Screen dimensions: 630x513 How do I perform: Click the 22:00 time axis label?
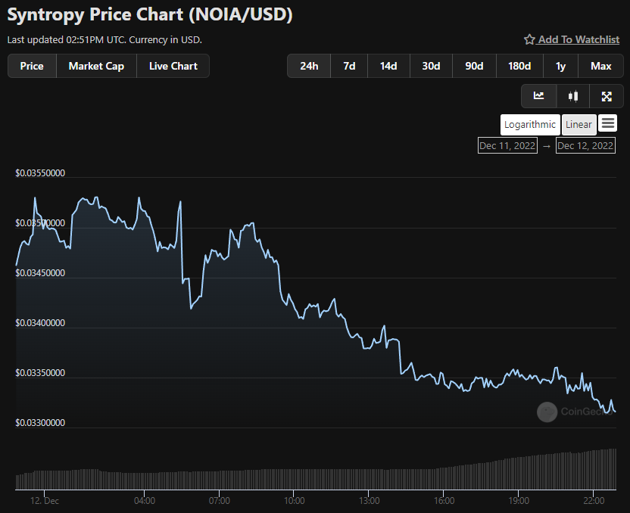pos(594,501)
